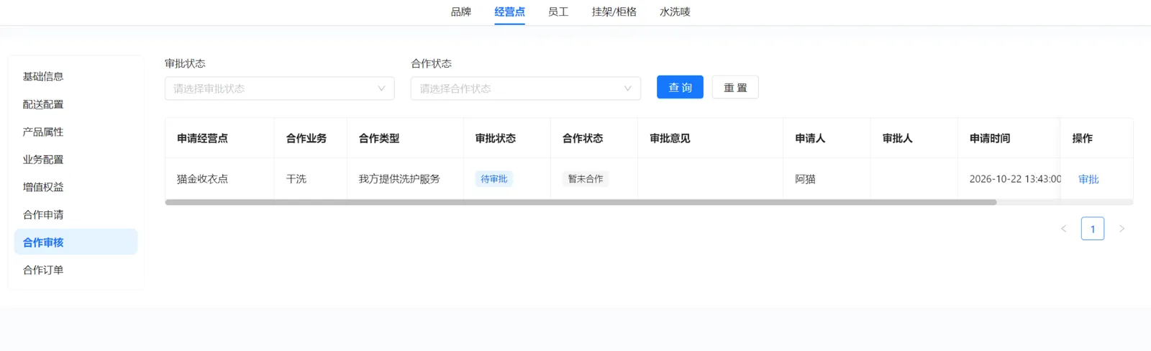The width and height of the screenshot is (1151, 351).
Task: Click the next page arrow
Action: pos(1122,229)
